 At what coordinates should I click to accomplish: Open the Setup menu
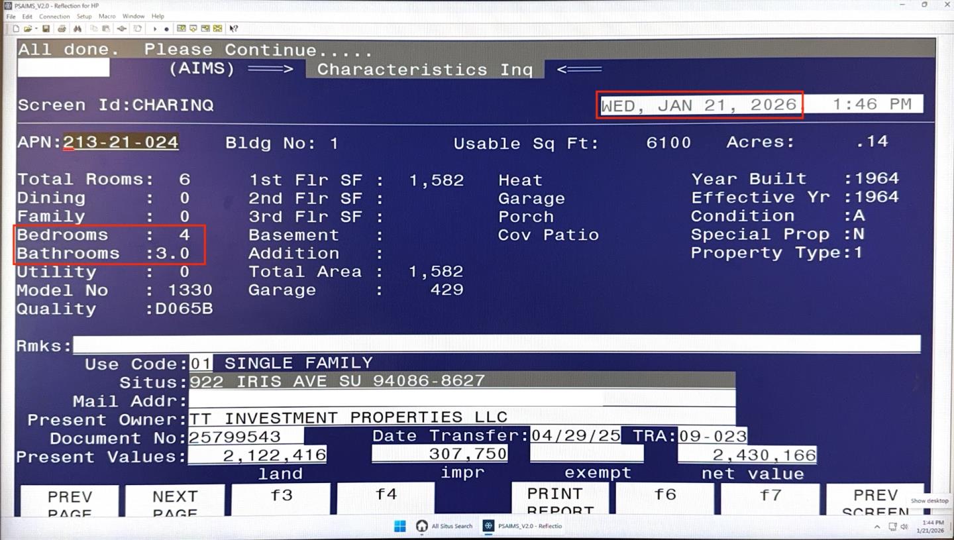point(84,17)
